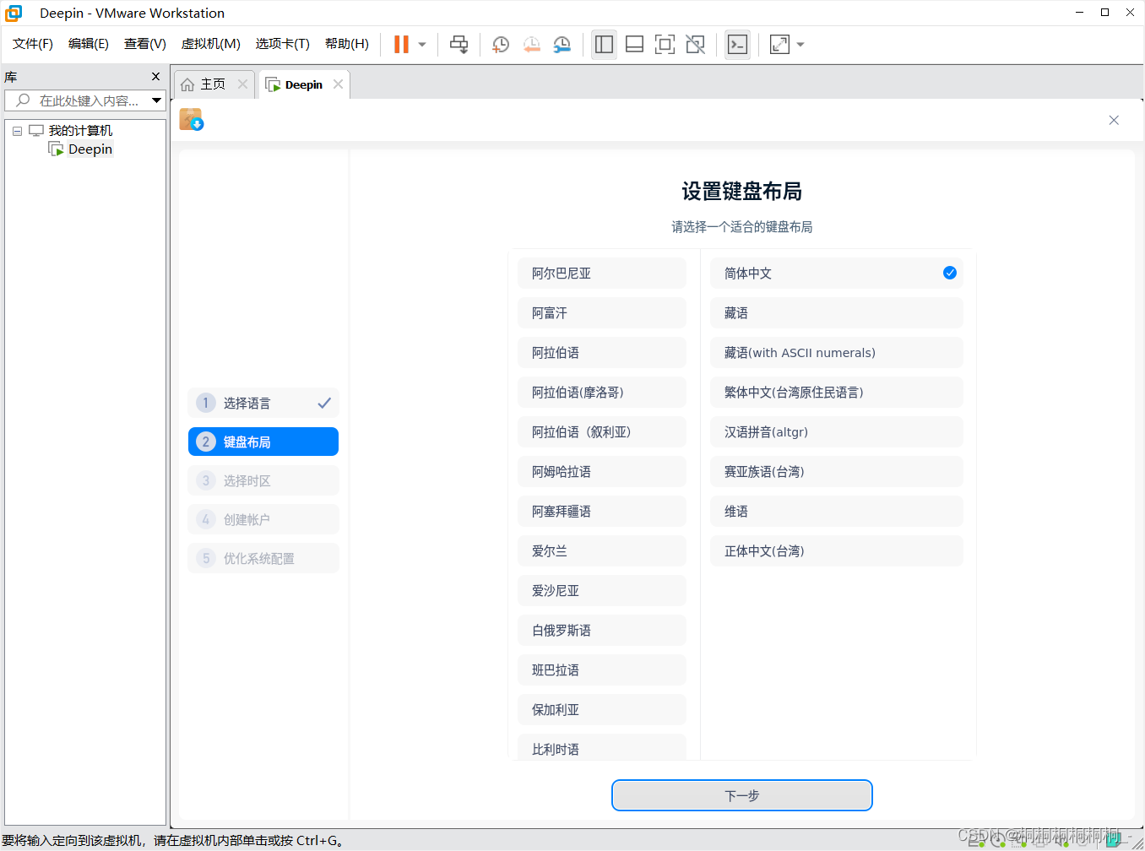Open the 虚拟机(M) menu
1145x851 pixels.
(x=211, y=44)
